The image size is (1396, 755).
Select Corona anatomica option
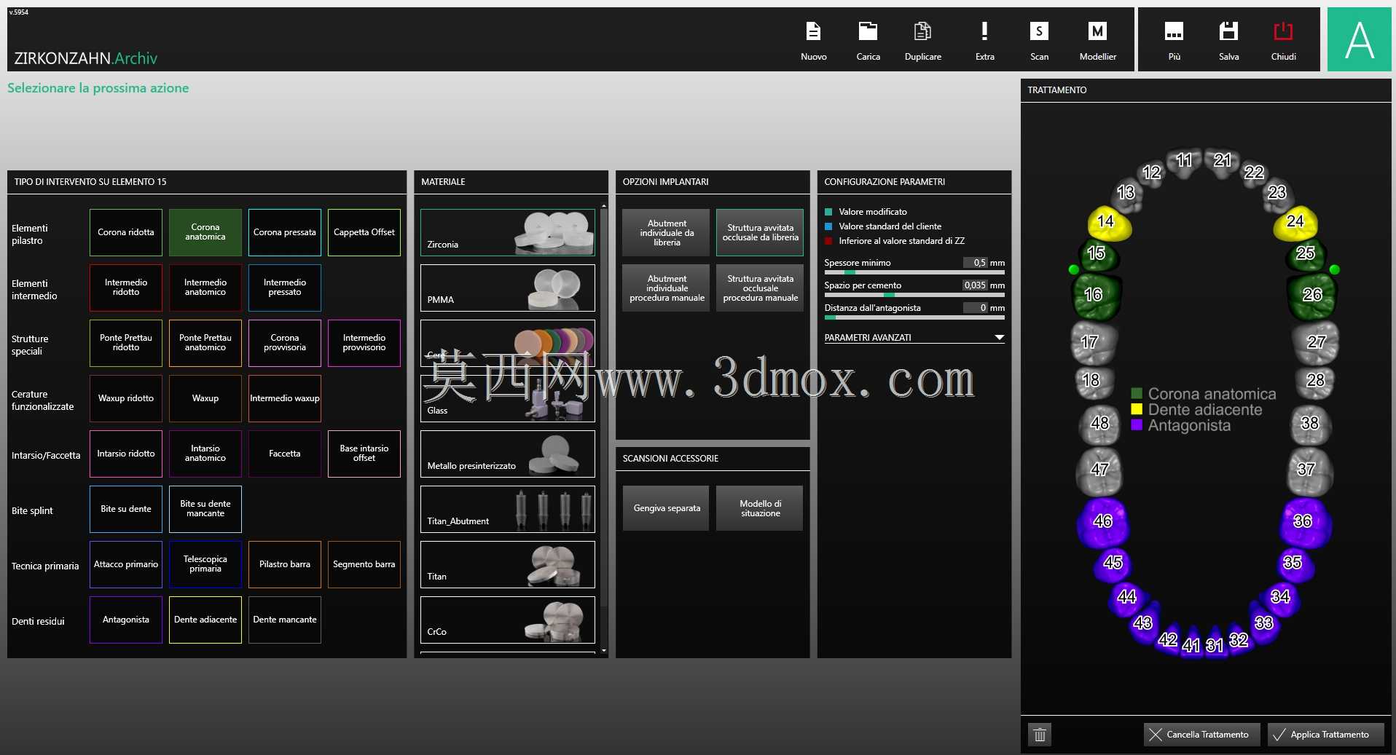tap(205, 232)
